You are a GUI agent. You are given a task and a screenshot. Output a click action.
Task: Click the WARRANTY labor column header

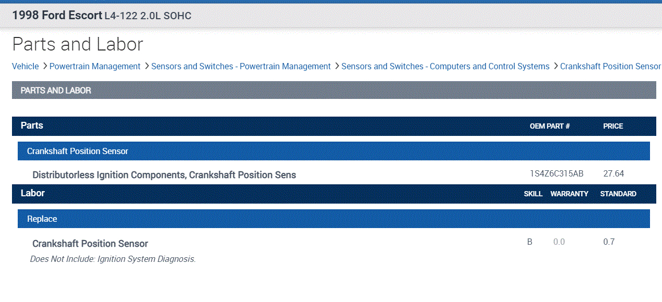[569, 194]
